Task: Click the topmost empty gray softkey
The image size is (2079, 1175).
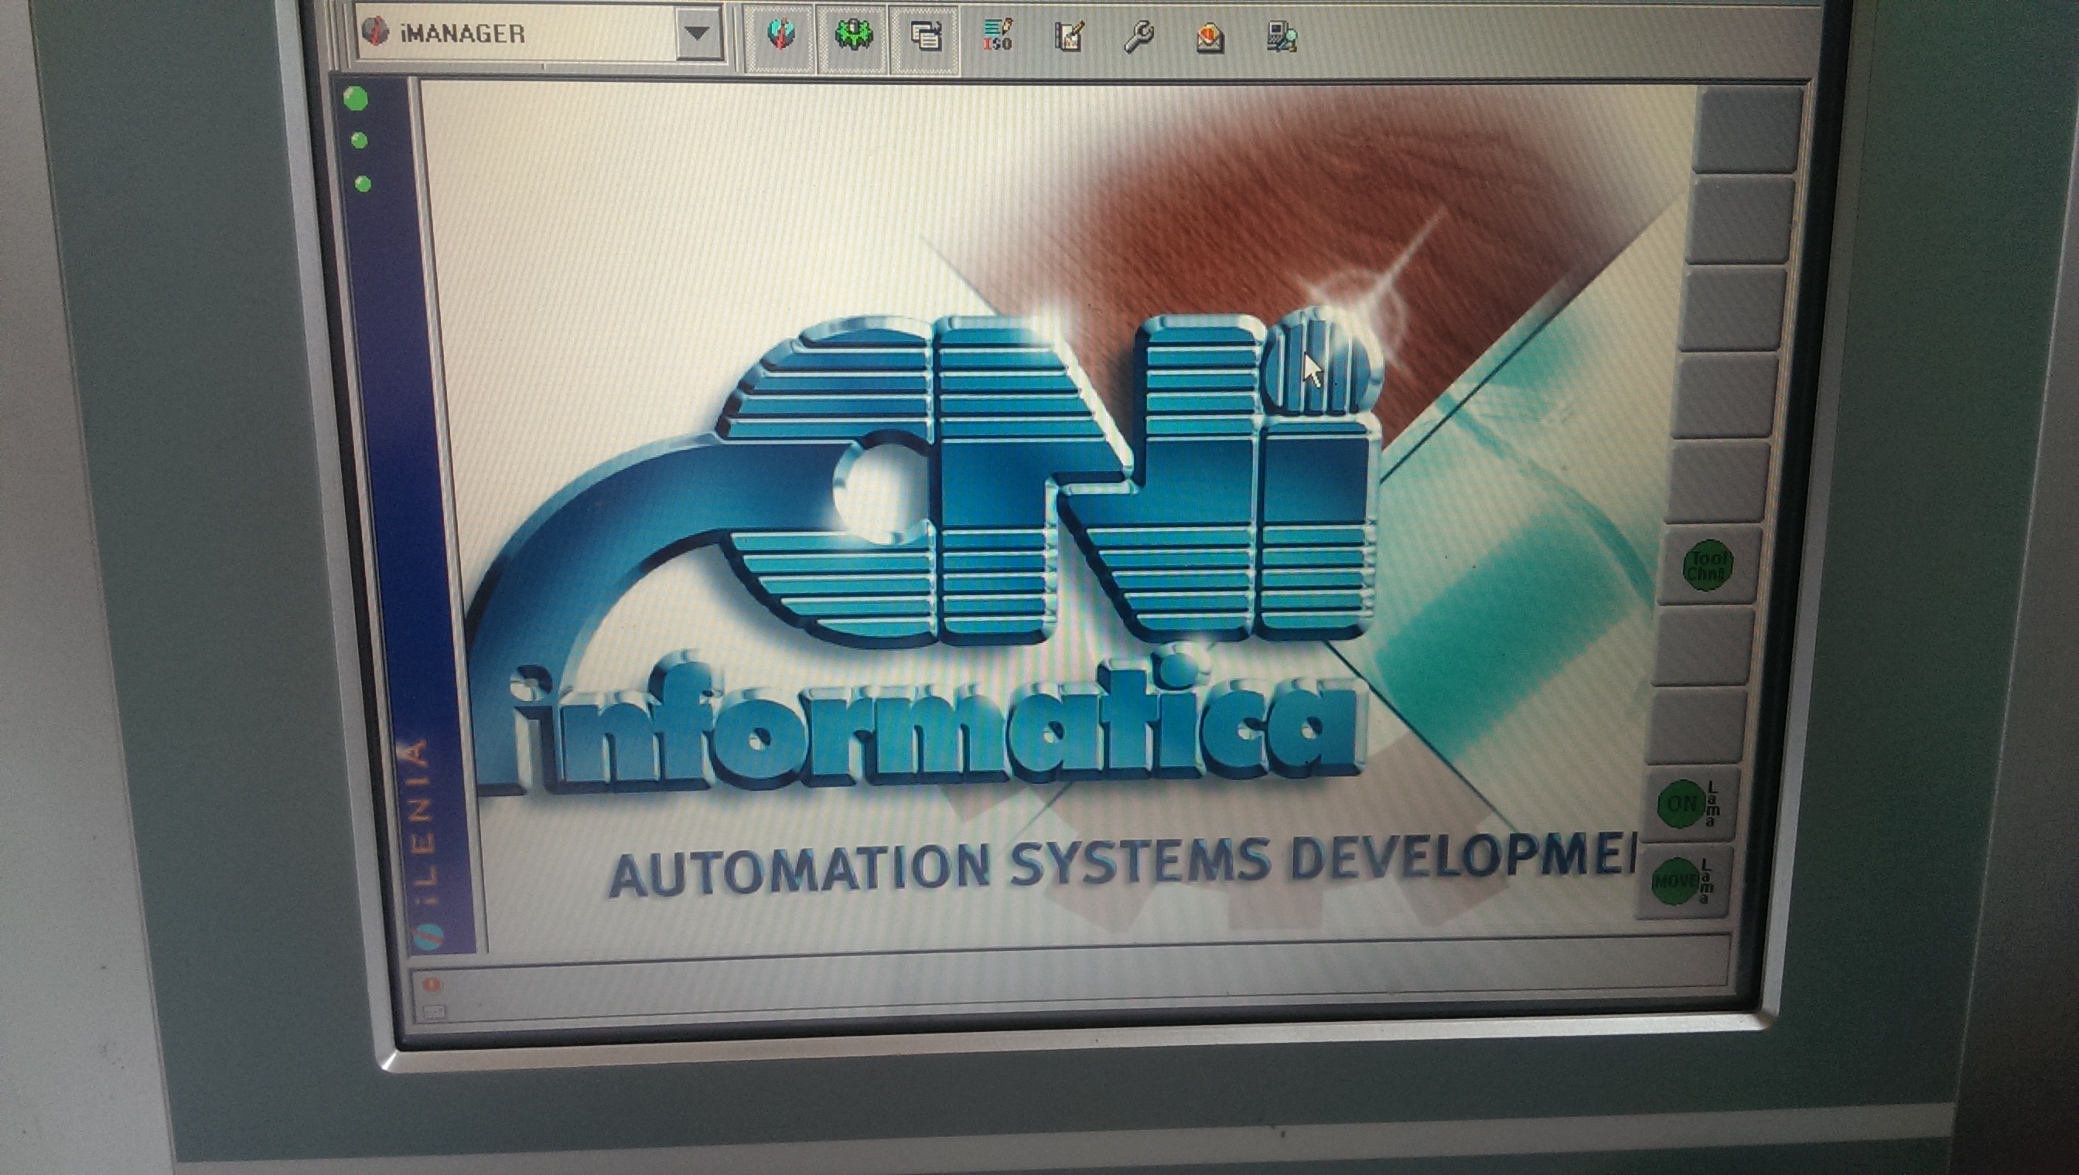Action: 1748,129
